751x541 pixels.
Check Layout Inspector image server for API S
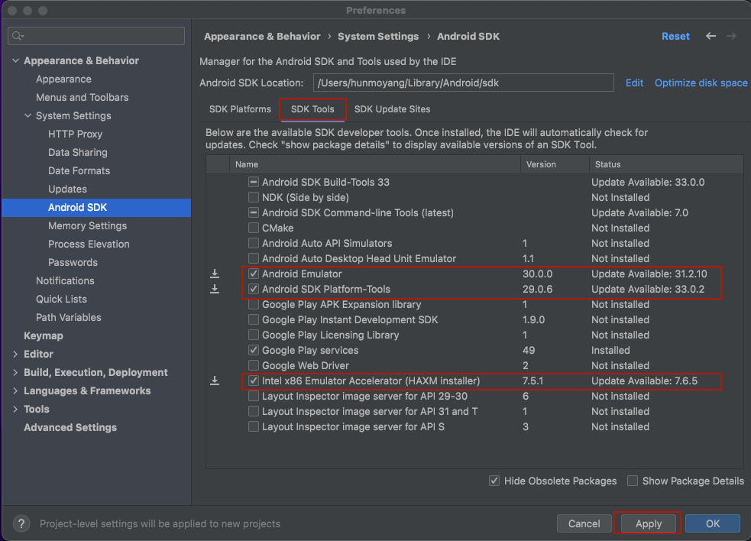254,427
